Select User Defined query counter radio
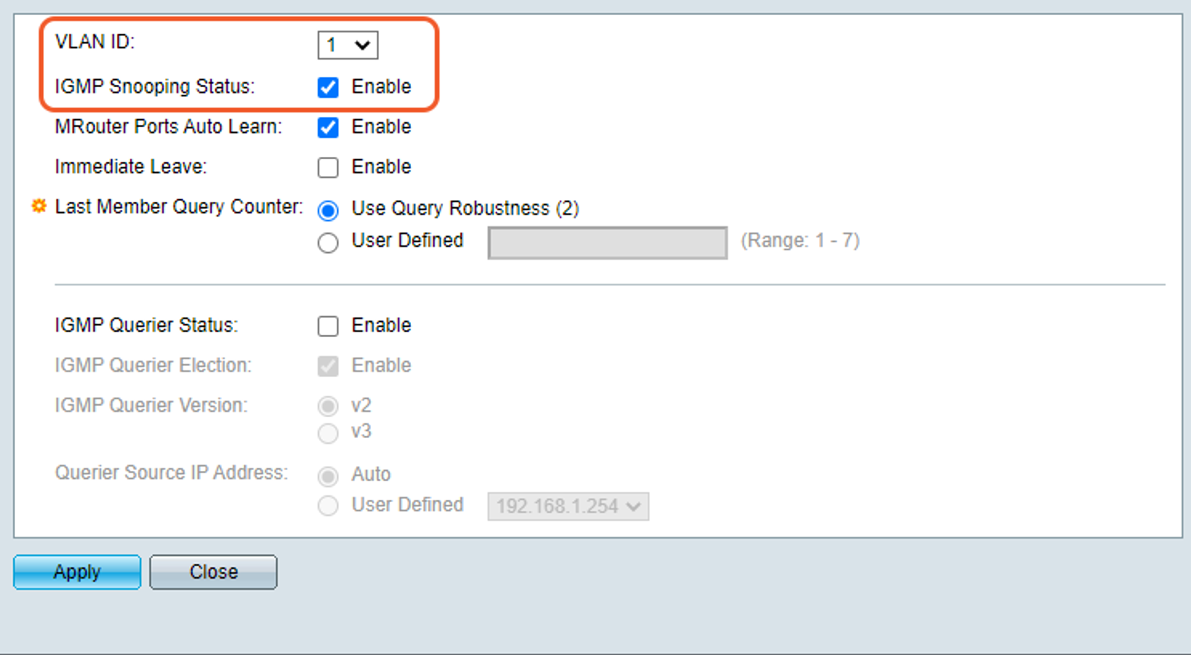This screenshot has width=1191, height=655. pos(328,242)
